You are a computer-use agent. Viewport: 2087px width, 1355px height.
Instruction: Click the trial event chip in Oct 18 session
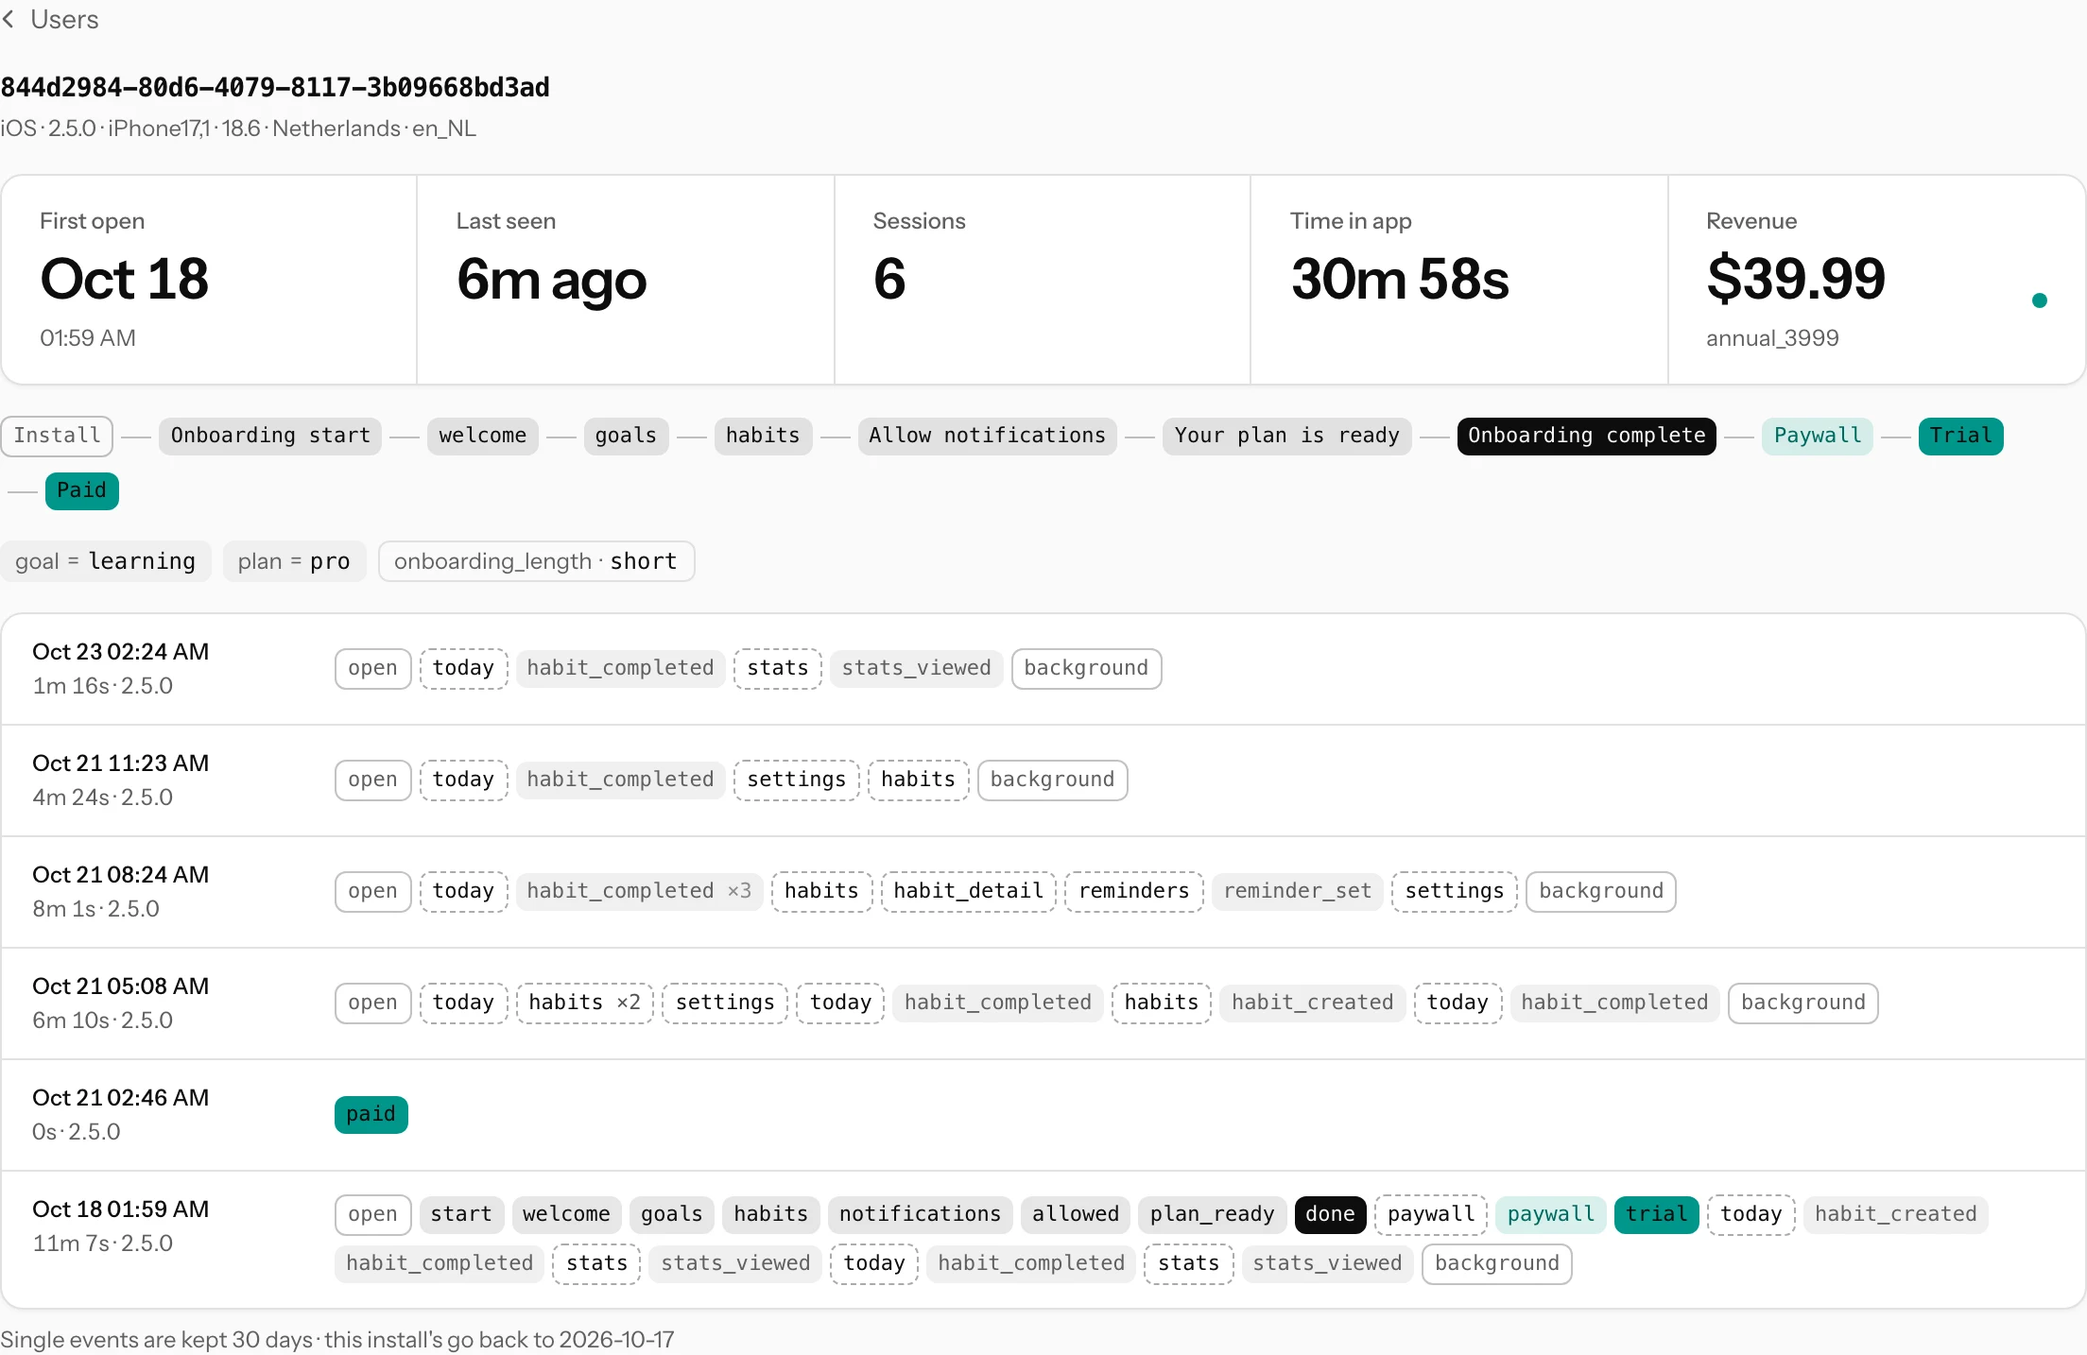click(1656, 1215)
